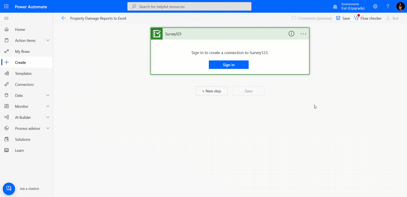Click the Connectors plug icon
Viewport: 407px width, 197px height.
[x=7, y=84]
